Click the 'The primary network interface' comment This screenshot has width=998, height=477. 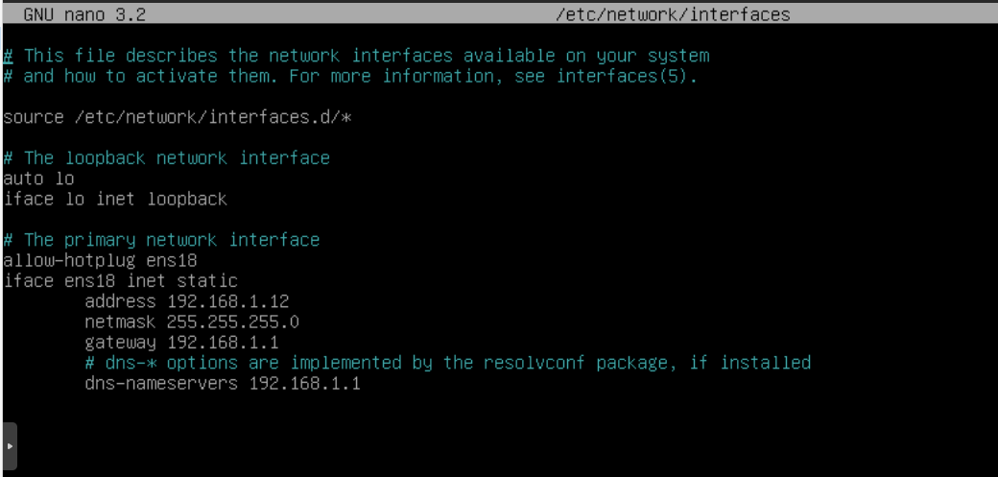tap(171, 240)
